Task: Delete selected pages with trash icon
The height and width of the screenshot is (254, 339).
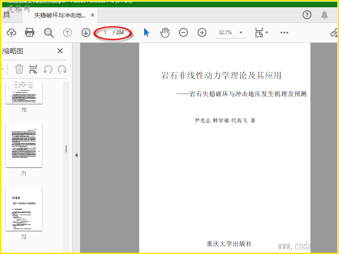Action: [x=19, y=69]
